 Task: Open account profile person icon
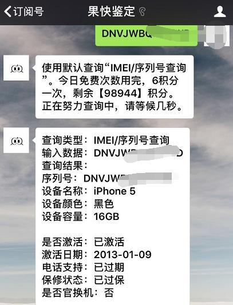click(220, 11)
